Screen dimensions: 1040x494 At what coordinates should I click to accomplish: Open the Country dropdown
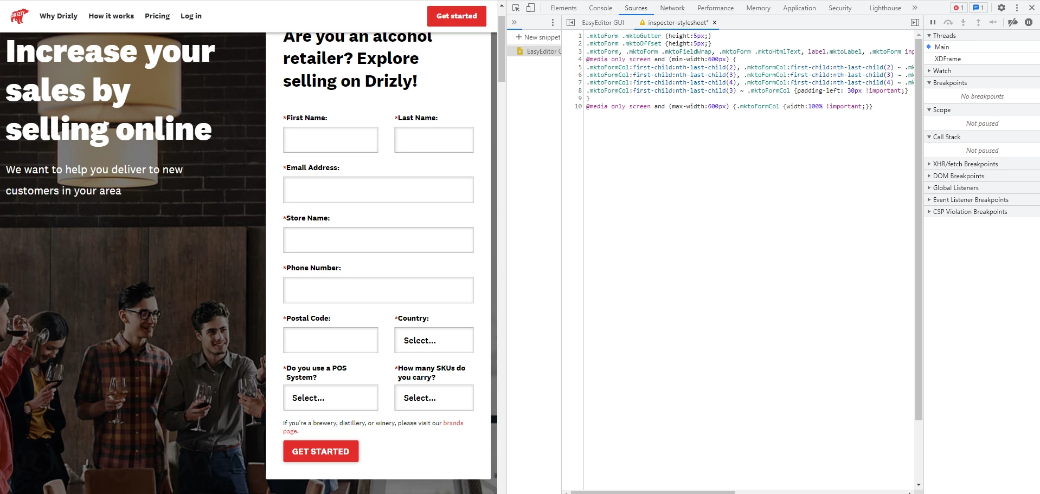point(434,340)
